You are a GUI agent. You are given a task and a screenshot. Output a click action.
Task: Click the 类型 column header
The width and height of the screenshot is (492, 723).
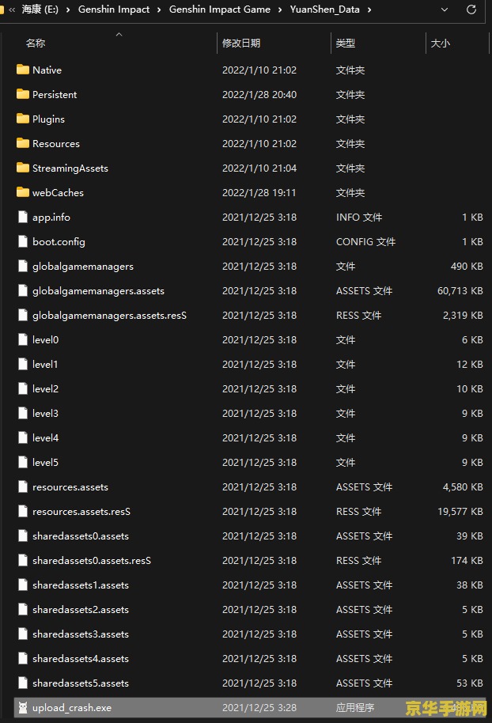tap(346, 44)
